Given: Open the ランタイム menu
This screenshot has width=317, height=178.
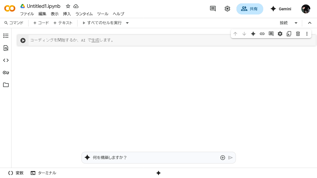Looking at the screenshot, I should click(84, 14).
